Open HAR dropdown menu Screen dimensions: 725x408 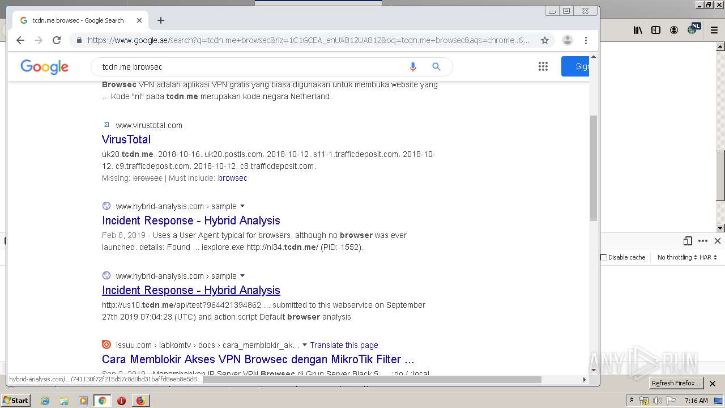pyautogui.click(x=708, y=257)
